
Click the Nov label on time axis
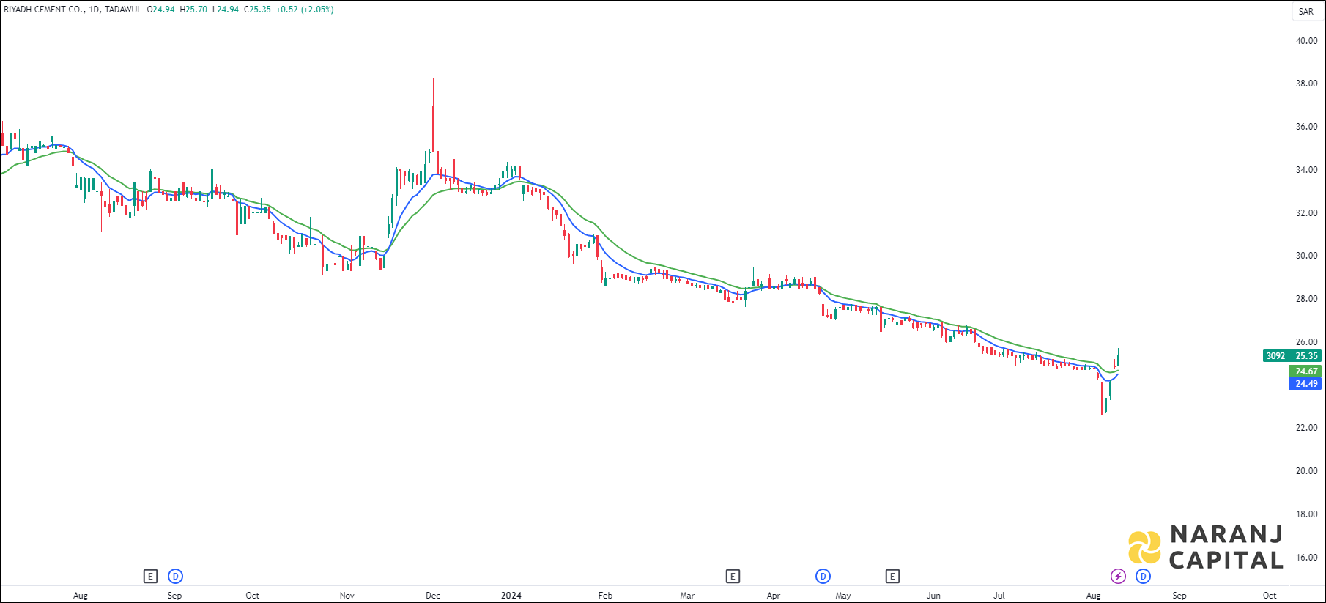pos(347,596)
